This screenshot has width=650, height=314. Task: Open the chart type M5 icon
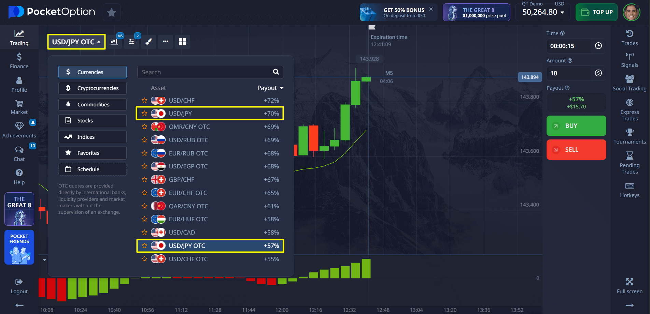coord(114,42)
